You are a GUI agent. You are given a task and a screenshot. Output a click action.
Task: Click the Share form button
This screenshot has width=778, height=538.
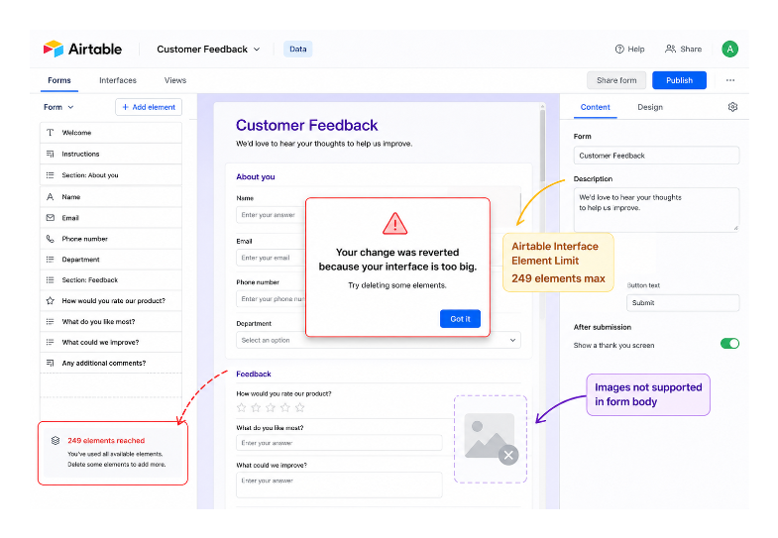[x=616, y=80]
